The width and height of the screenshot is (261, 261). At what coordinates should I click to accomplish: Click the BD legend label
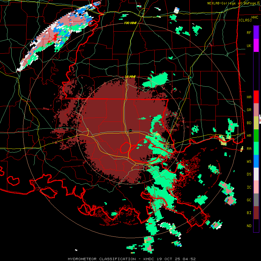(249, 123)
